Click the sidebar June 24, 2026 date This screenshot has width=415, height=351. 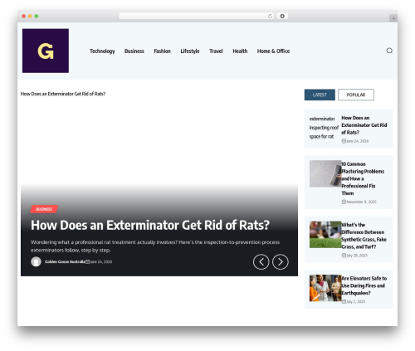point(358,141)
